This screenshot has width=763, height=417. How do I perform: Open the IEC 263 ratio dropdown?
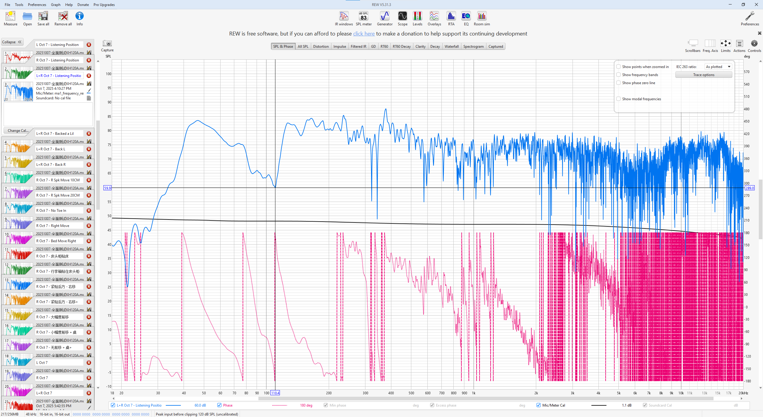pyautogui.click(x=718, y=67)
